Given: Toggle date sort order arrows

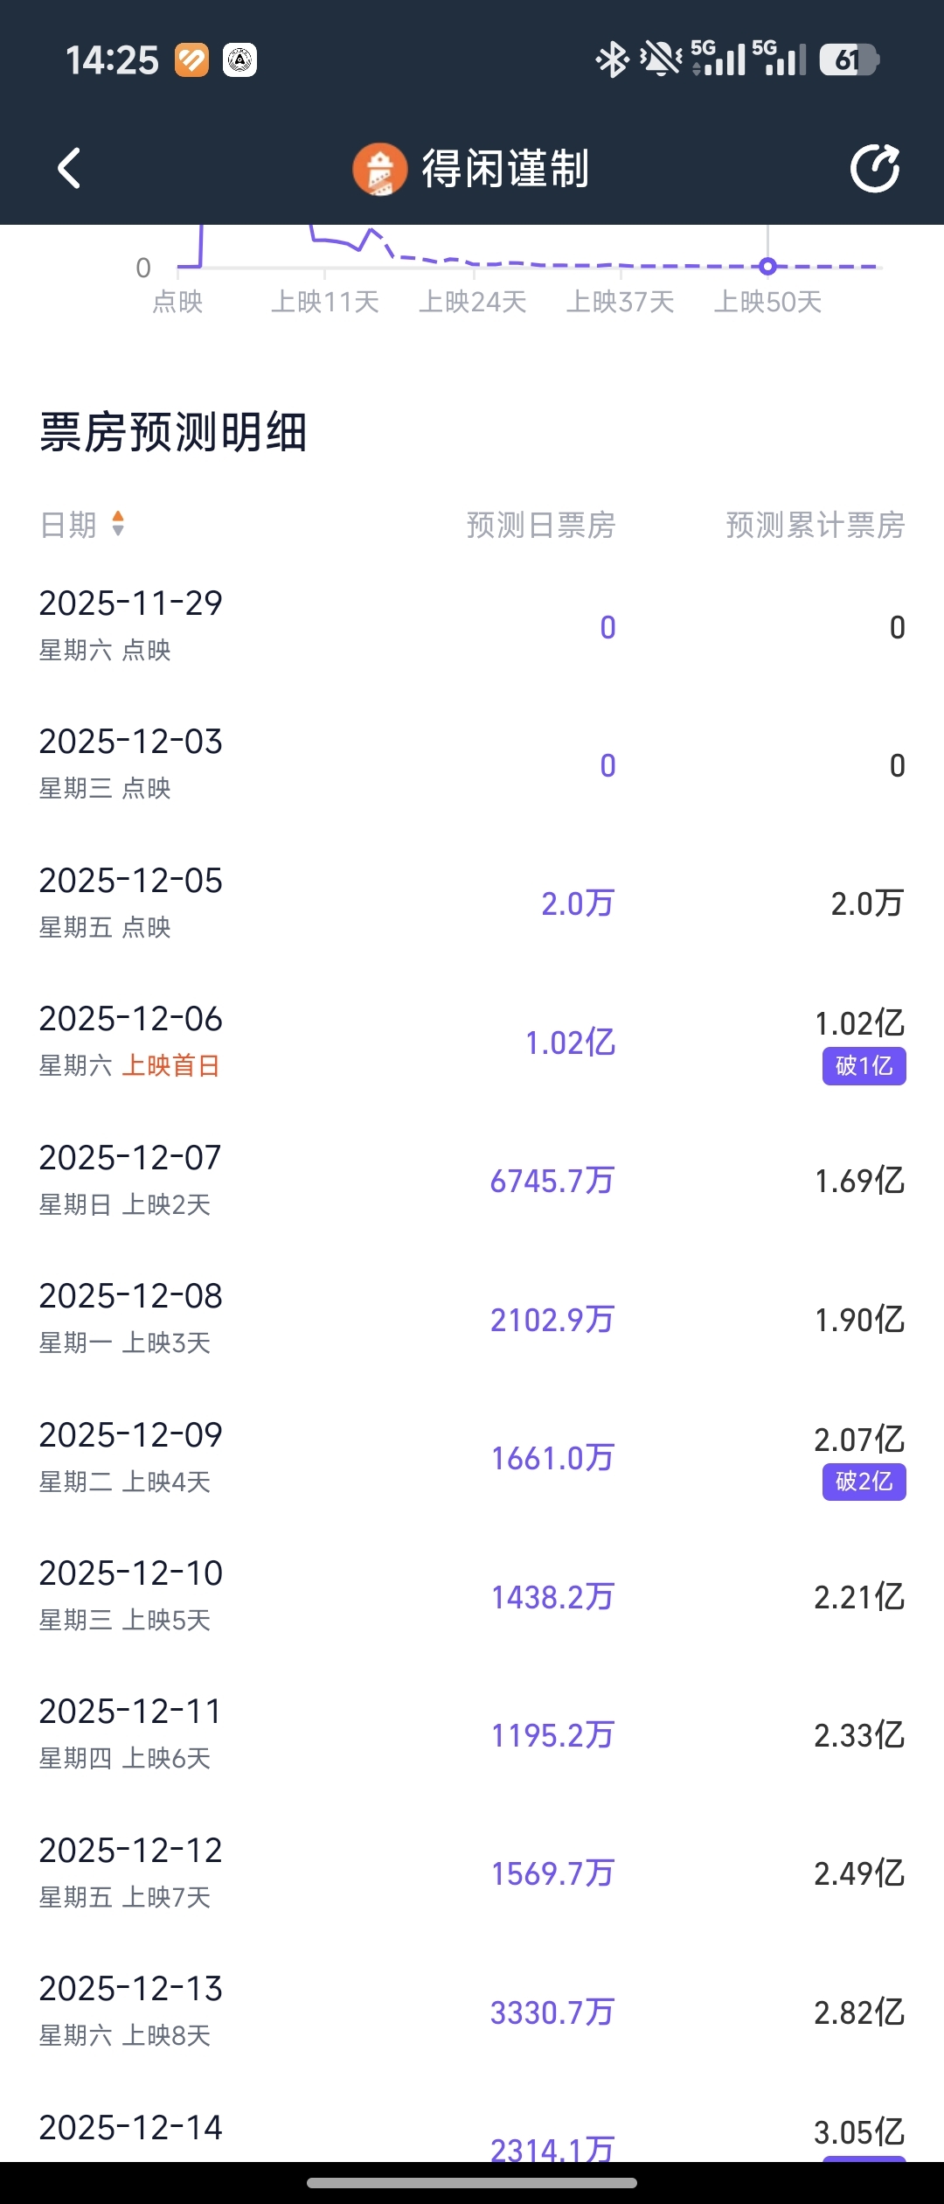Looking at the screenshot, I should (x=118, y=524).
